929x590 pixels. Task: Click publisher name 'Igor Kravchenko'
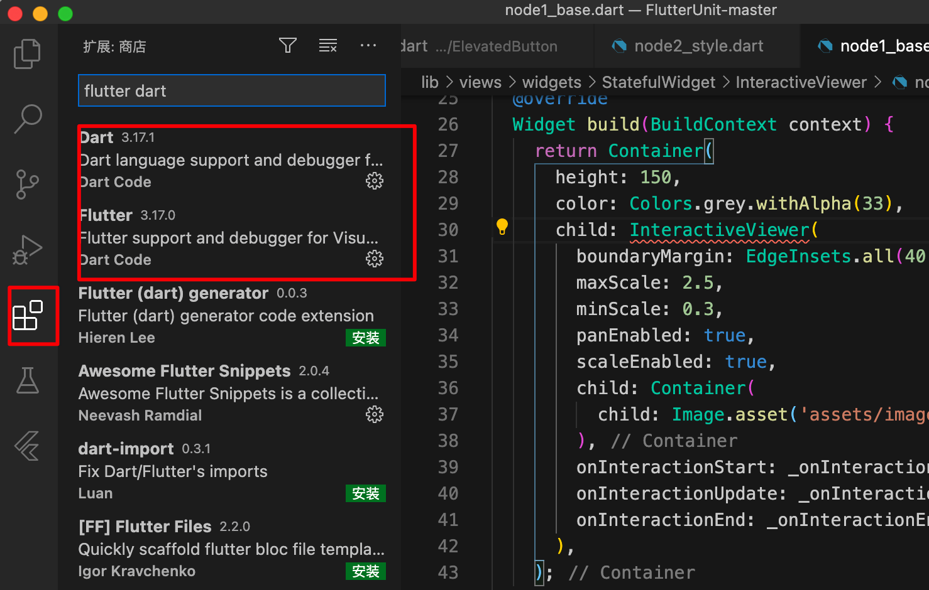(x=136, y=571)
